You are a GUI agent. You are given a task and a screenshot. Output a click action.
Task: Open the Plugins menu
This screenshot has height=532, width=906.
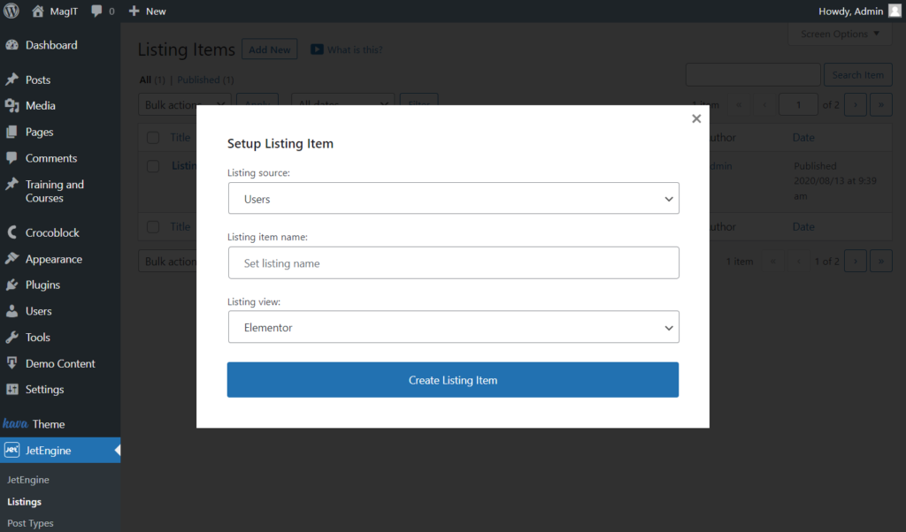coord(42,285)
